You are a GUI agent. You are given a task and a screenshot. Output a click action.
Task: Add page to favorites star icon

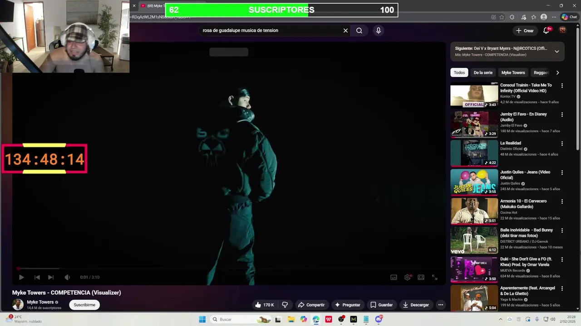(x=502, y=17)
